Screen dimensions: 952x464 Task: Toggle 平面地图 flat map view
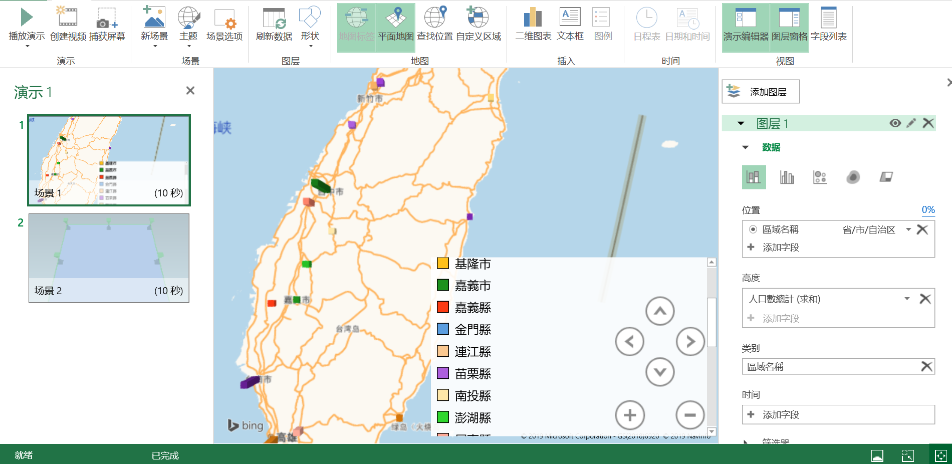[396, 27]
